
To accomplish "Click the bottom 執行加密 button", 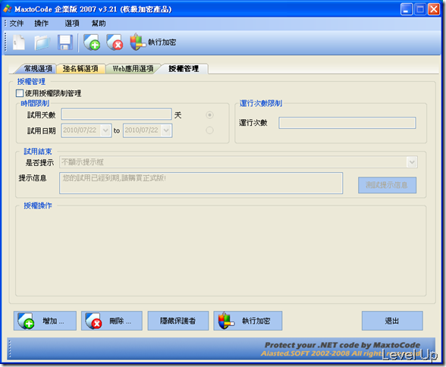I will (248, 321).
